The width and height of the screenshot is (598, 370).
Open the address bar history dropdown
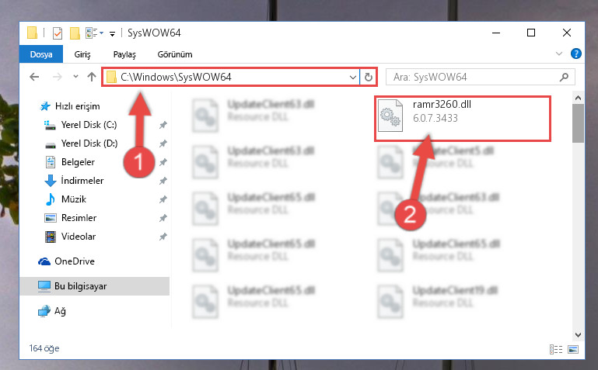pyautogui.click(x=353, y=78)
